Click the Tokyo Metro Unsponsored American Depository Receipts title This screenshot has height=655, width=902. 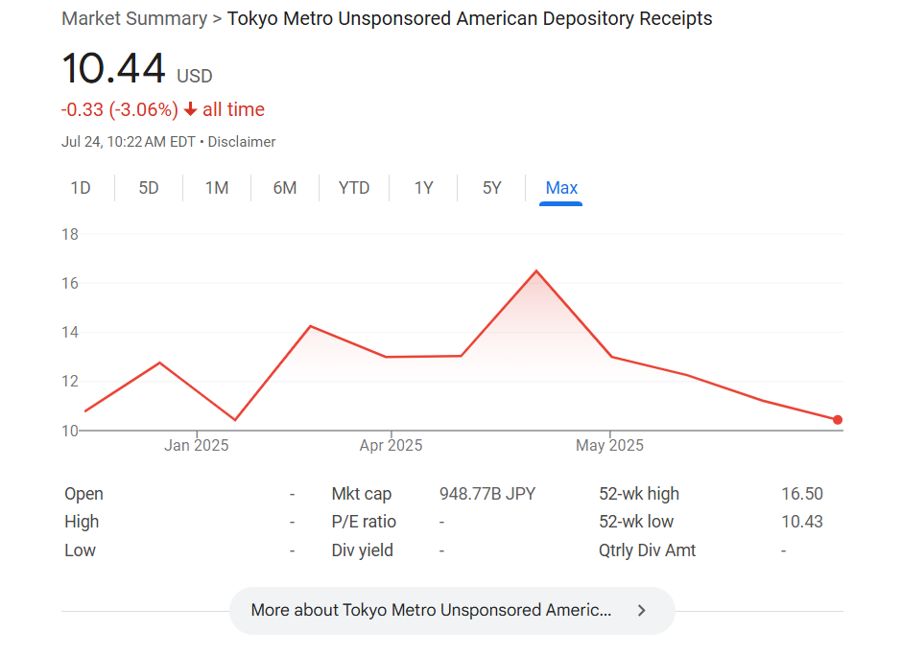pos(469,18)
